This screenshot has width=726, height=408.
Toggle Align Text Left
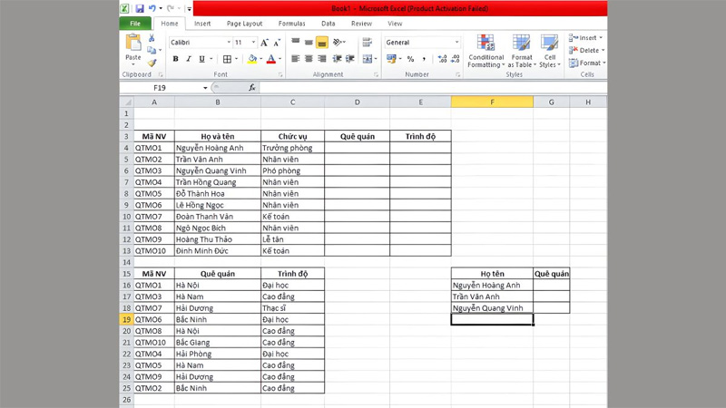tap(296, 59)
